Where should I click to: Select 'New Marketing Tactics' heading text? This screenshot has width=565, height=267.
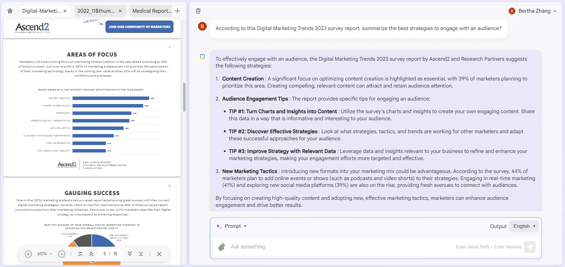coord(250,171)
